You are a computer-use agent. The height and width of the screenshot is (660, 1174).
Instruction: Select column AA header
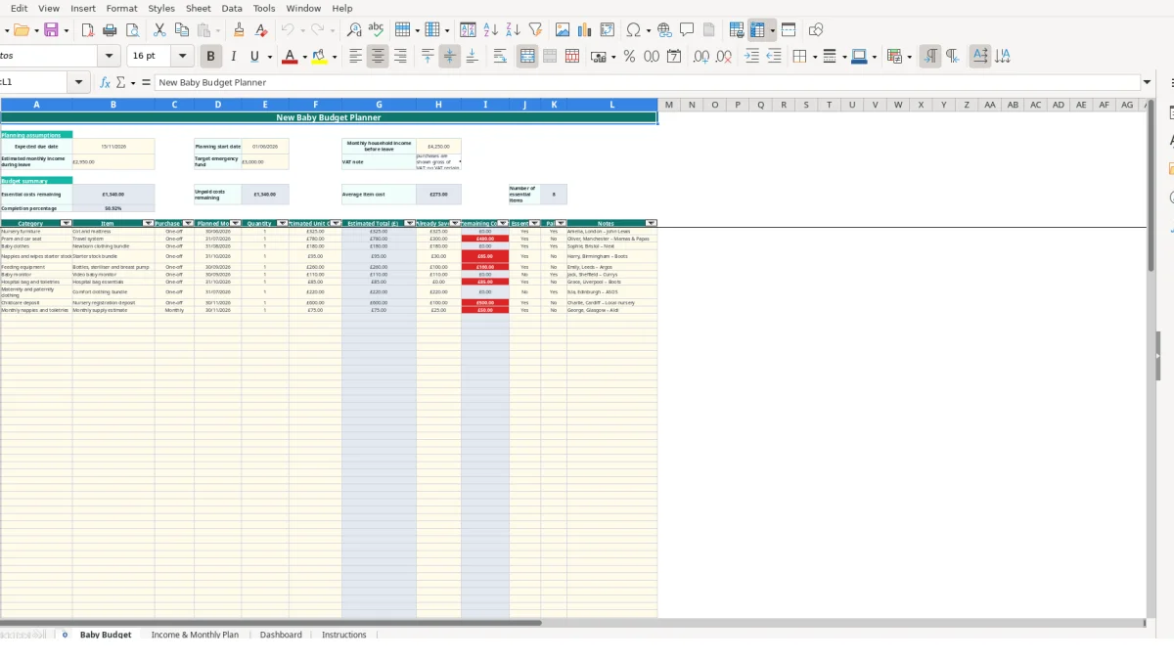point(990,105)
